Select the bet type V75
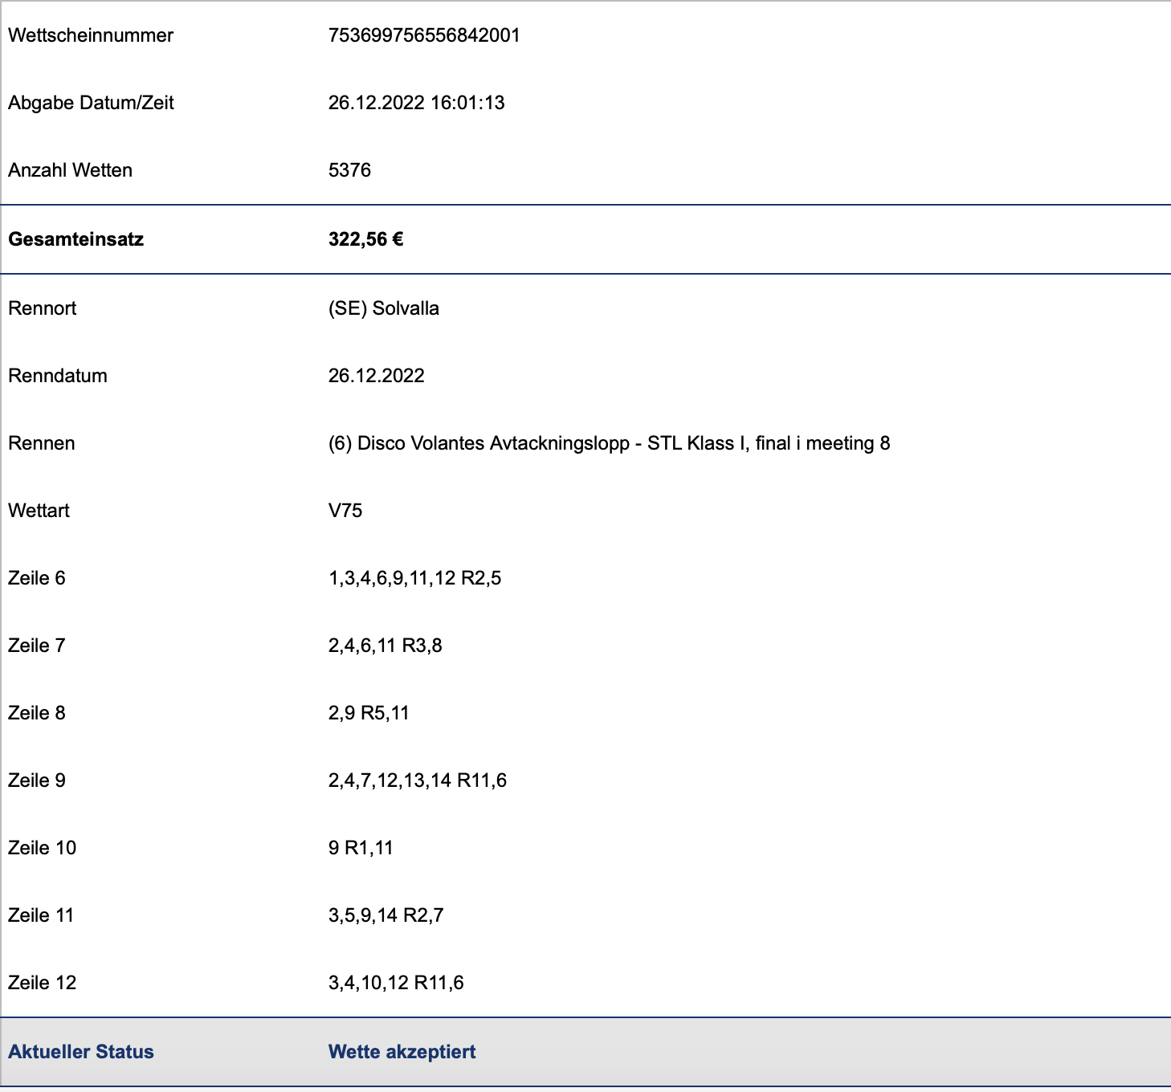The image size is (1171, 1092). [x=345, y=511]
